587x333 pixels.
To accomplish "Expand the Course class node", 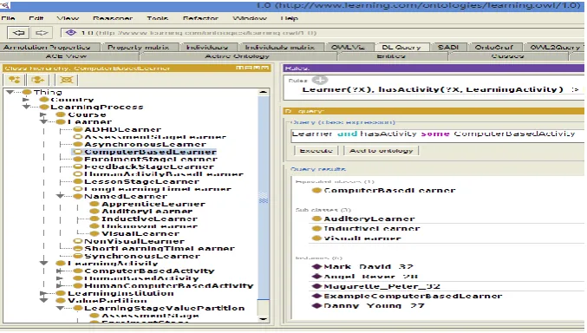I will tap(43, 114).
